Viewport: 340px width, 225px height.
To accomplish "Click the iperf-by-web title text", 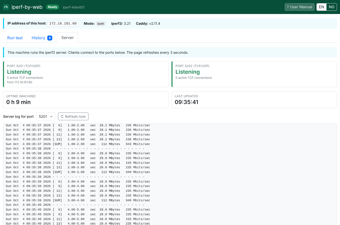I will pos(27,7).
